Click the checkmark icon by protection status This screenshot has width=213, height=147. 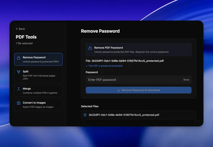click(x=87, y=66)
